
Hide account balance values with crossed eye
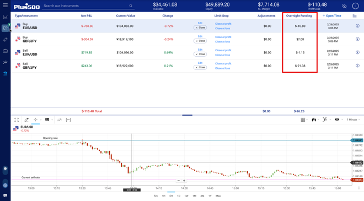tap(344, 6)
